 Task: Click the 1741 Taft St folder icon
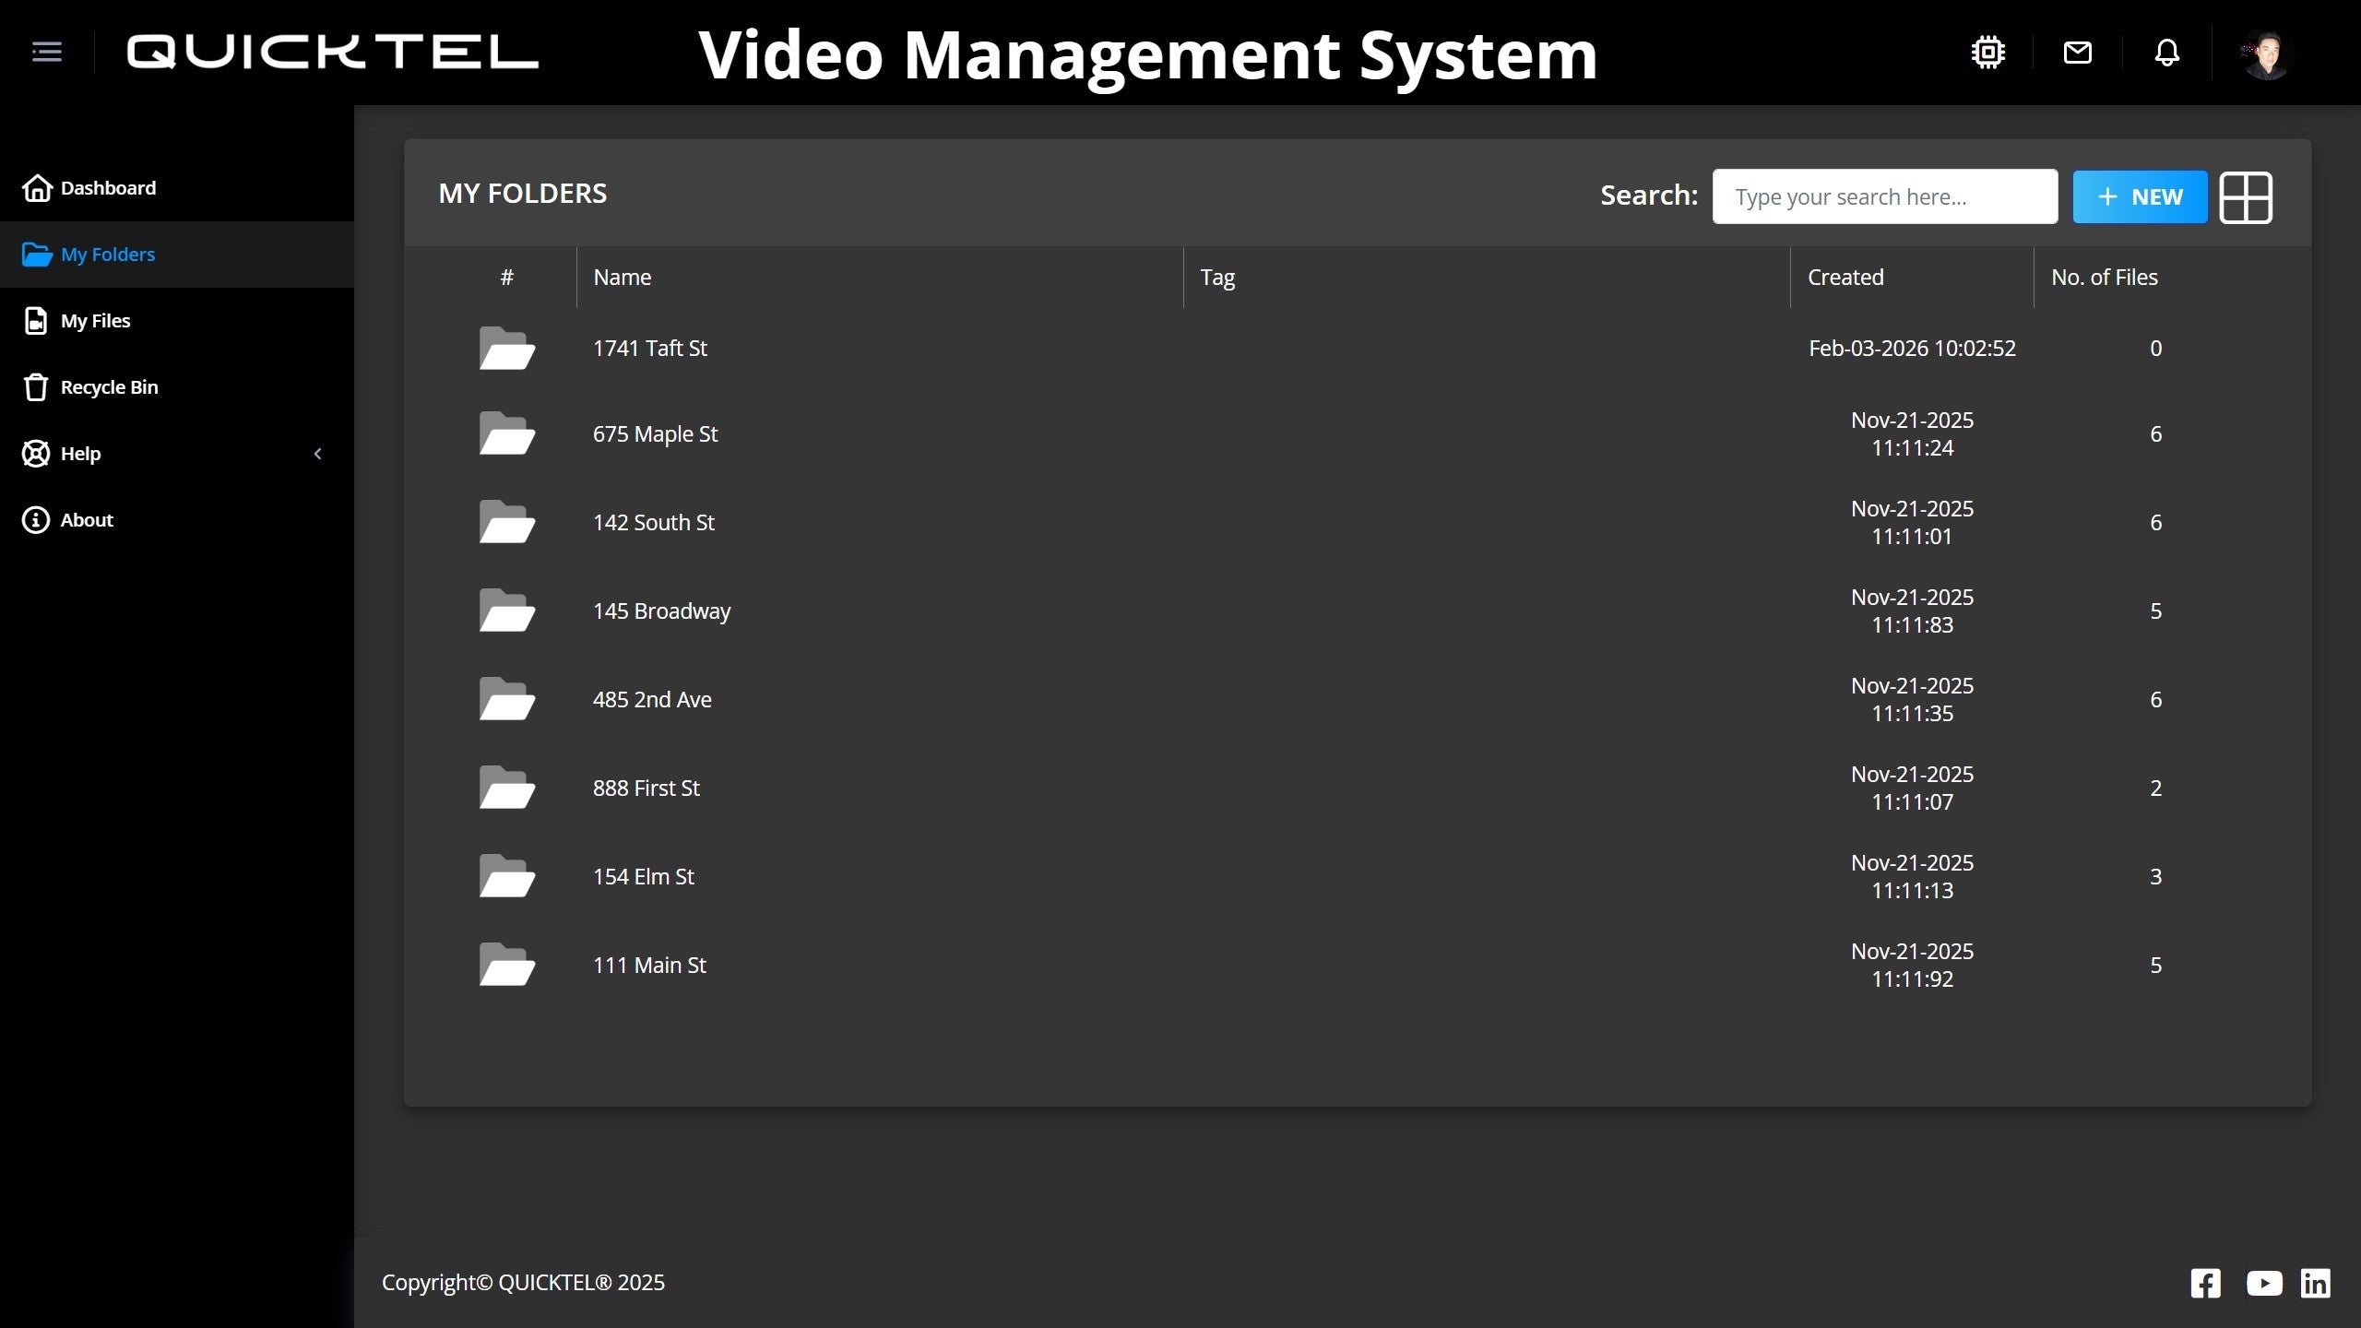point(506,349)
